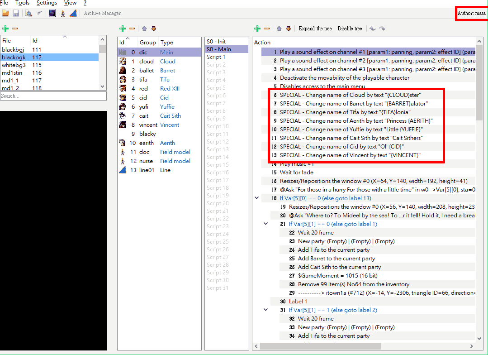The image size is (488, 355).
Task: Collapse the 'If Var[5][1] == 1' branch
Action: [266, 310]
